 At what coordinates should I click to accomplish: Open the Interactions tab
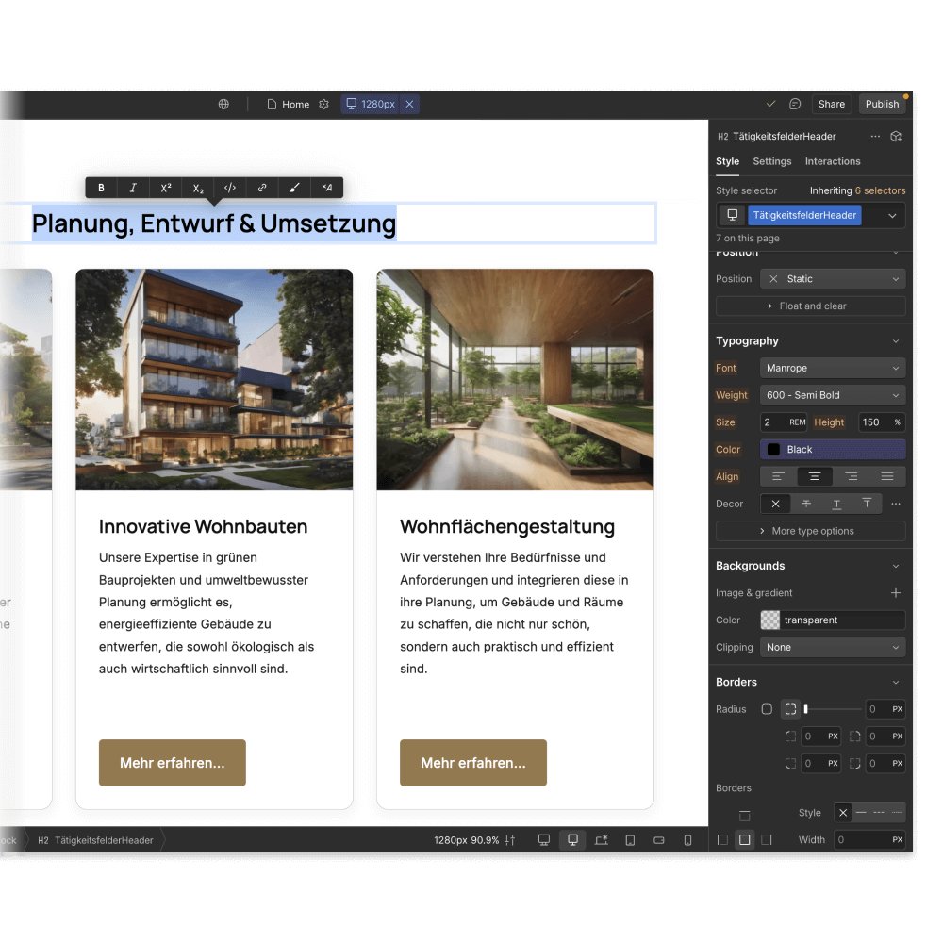tap(833, 161)
